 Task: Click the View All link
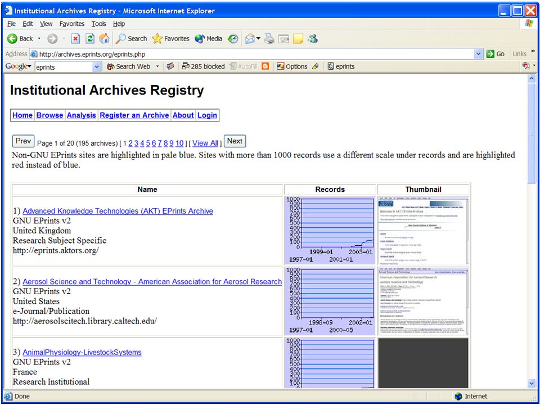coord(205,143)
